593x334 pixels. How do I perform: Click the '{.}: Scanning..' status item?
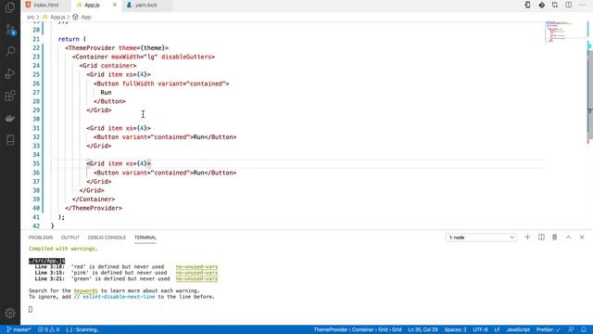(x=82, y=329)
